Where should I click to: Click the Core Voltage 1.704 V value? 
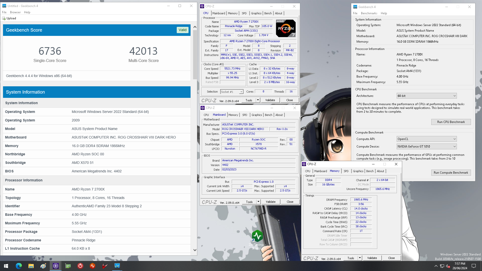263,35
